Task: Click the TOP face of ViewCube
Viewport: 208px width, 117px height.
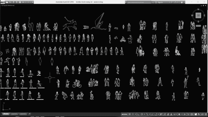Action: click(198, 15)
